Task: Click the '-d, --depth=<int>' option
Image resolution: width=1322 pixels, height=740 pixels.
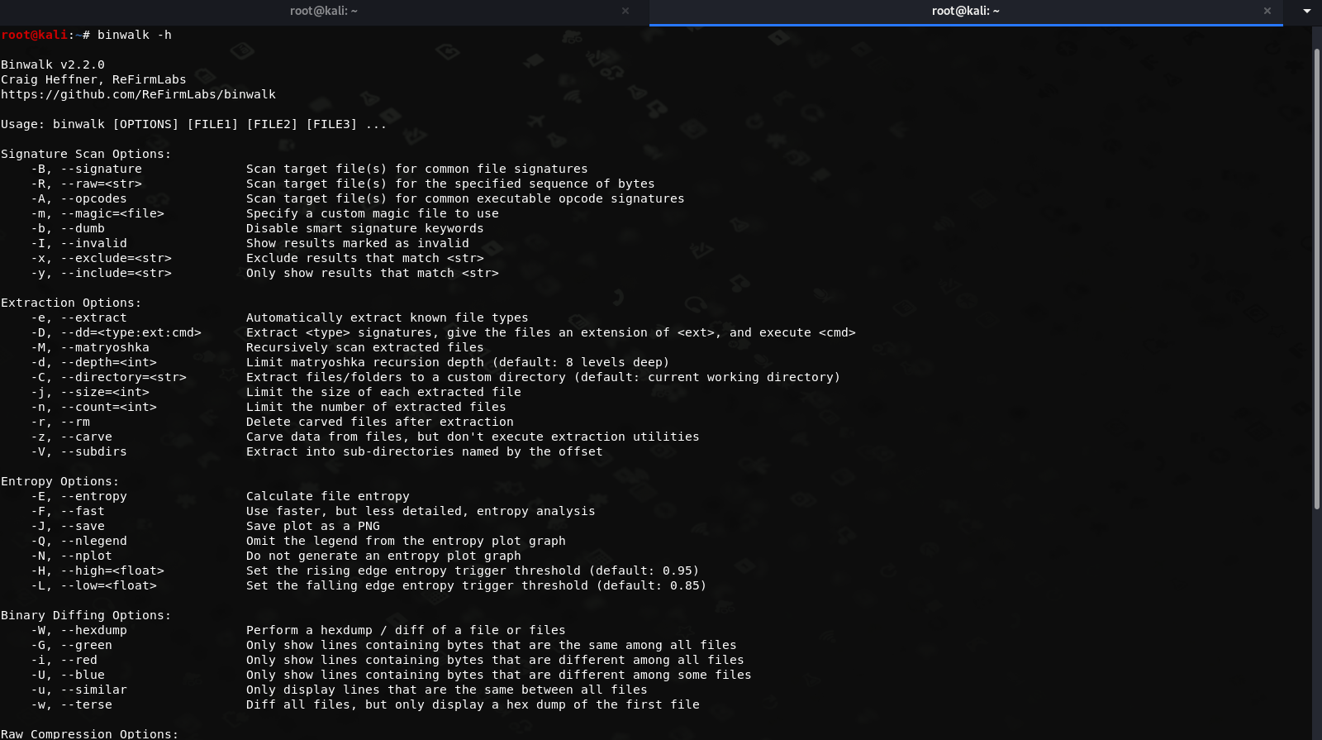Action: click(94, 362)
